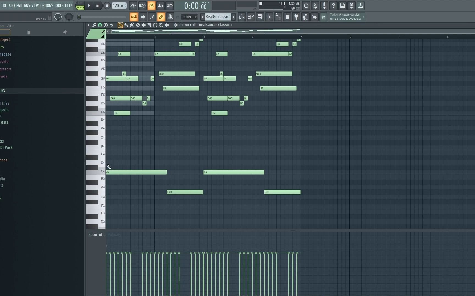The width and height of the screenshot is (475, 296).
Task: Open the OPTIONS menu
Action: tap(47, 5)
